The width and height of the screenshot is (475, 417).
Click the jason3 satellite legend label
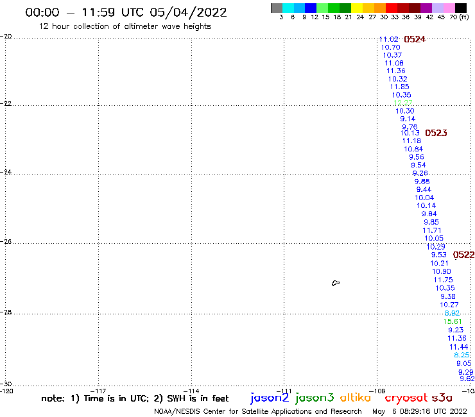tap(315, 398)
